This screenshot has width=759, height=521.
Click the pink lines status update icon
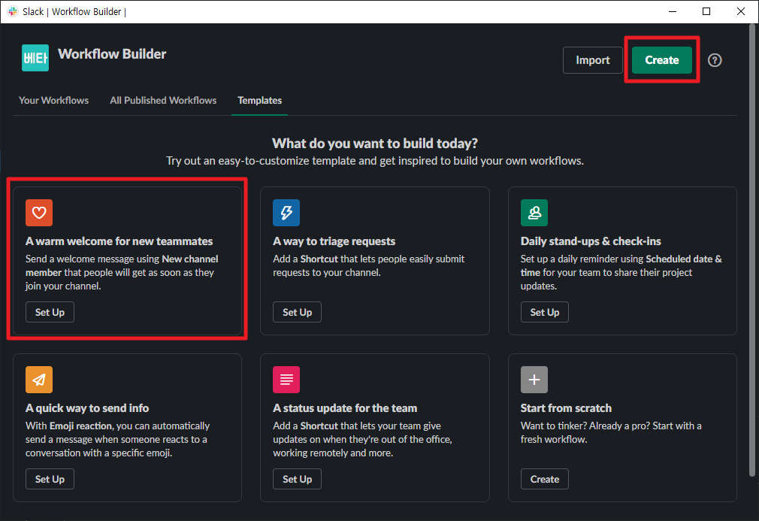point(286,380)
